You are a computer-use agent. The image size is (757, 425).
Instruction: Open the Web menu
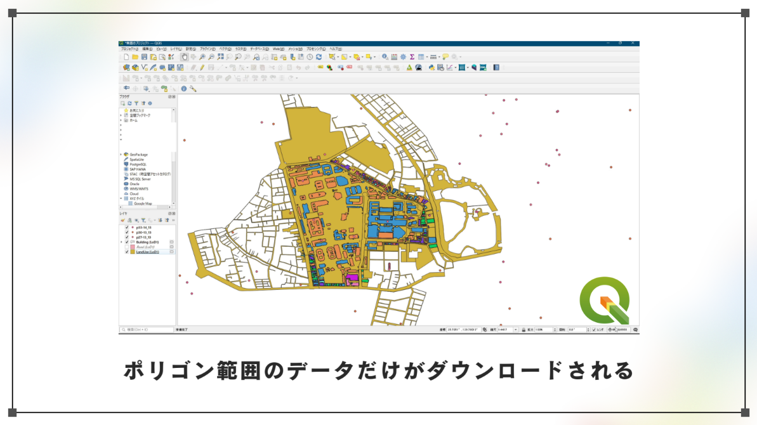[x=279, y=49]
